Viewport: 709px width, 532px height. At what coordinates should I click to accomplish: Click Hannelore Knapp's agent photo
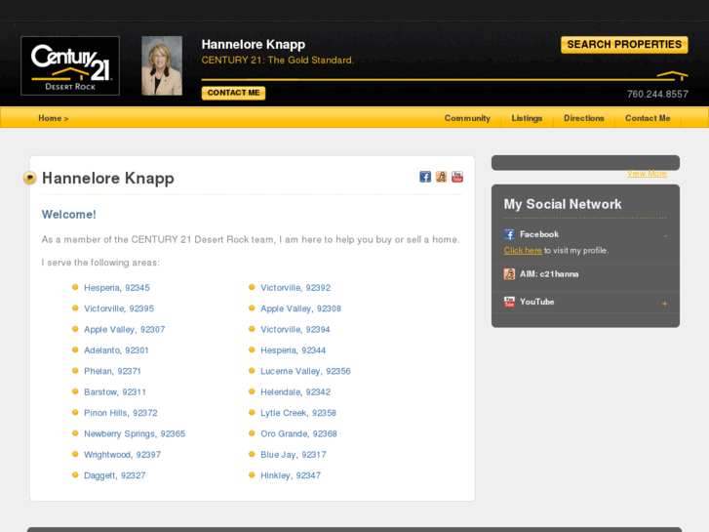(162, 65)
